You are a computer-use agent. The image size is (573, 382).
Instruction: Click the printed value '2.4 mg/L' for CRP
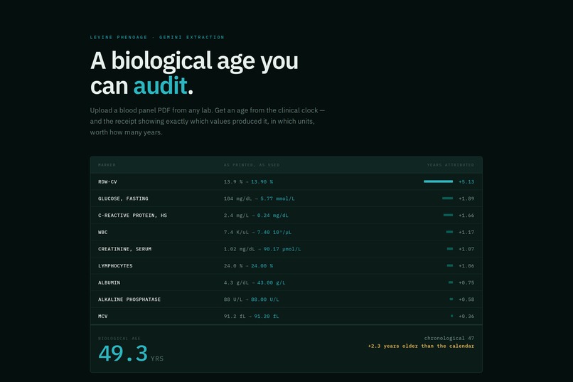point(237,216)
